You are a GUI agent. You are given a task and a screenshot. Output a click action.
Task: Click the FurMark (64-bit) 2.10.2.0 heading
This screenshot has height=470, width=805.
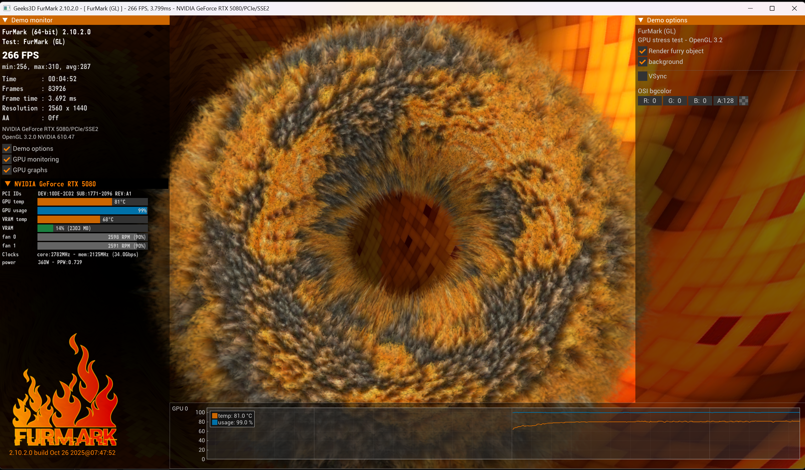click(46, 32)
